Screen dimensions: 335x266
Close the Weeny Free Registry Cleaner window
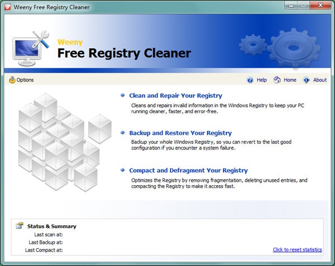320,6
